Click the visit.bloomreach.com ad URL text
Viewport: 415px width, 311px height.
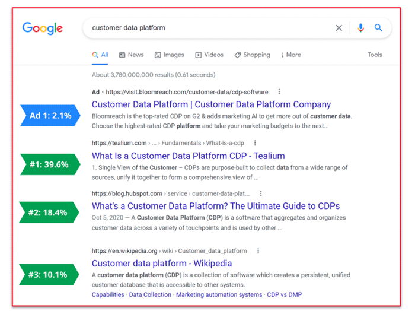187,92
